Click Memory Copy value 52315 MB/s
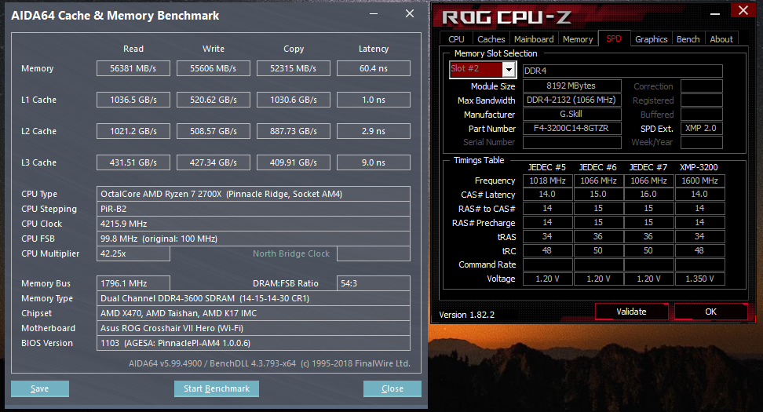Viewport: 763px width, 412px height. [294, 68]
